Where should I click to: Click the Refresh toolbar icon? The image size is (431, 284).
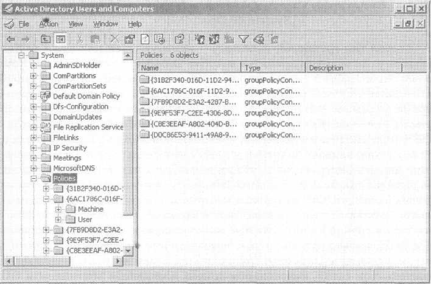pyautogui.click(x=145, y=40)
